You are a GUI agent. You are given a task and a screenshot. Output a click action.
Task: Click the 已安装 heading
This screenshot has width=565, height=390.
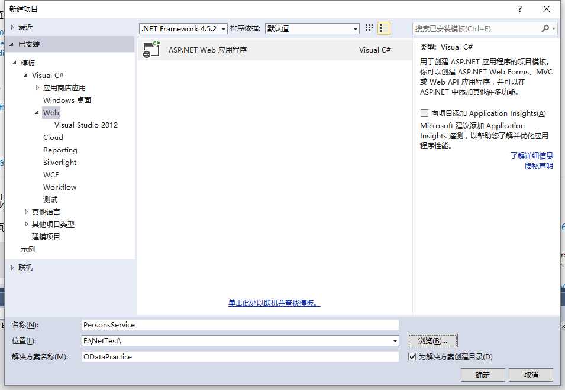pos(29,44)
